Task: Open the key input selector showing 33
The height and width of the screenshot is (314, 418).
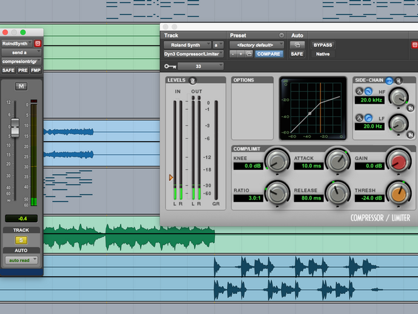Action: click(x=201, y=66)
